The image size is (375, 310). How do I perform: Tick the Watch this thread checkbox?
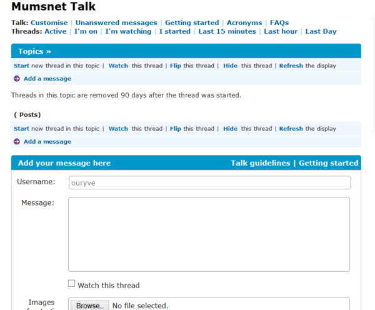point(71,284)
